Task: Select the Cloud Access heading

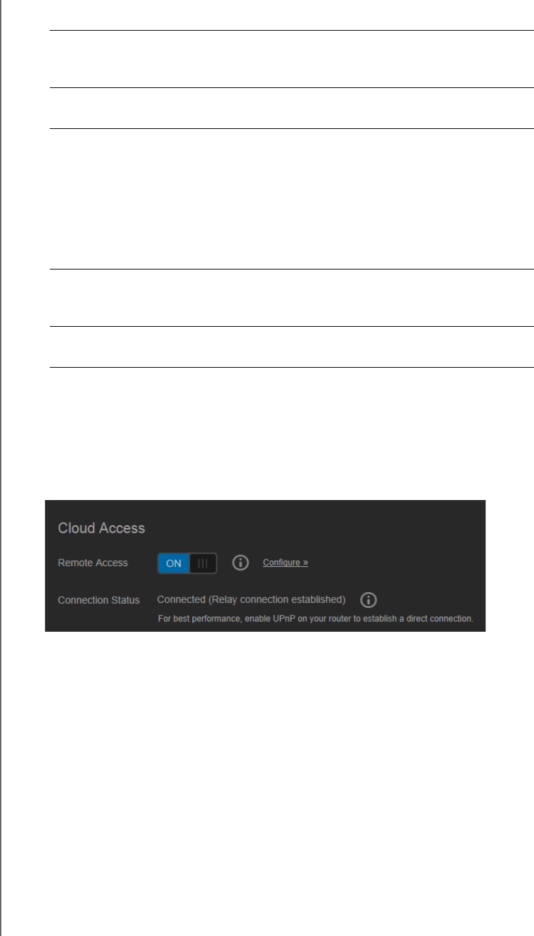Action: click(x=102, y=528)
